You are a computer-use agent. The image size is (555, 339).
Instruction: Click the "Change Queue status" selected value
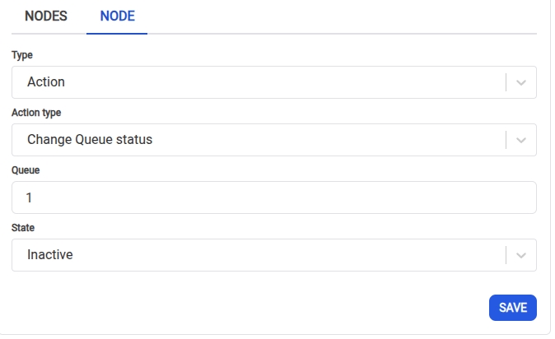click(90, 140)
